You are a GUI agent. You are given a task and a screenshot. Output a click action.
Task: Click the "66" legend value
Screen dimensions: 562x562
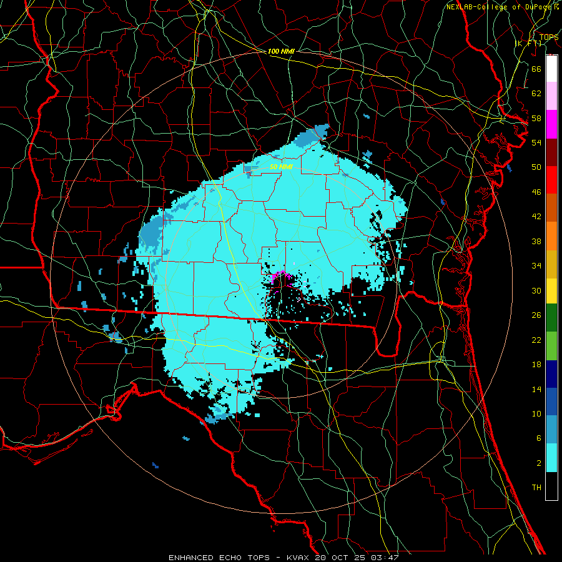pyautogui.click(x=536, y=69)
